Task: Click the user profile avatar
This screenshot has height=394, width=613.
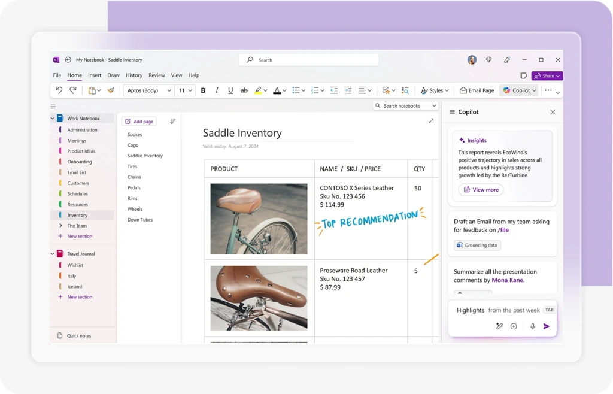Action: click(x=472, y=60)
